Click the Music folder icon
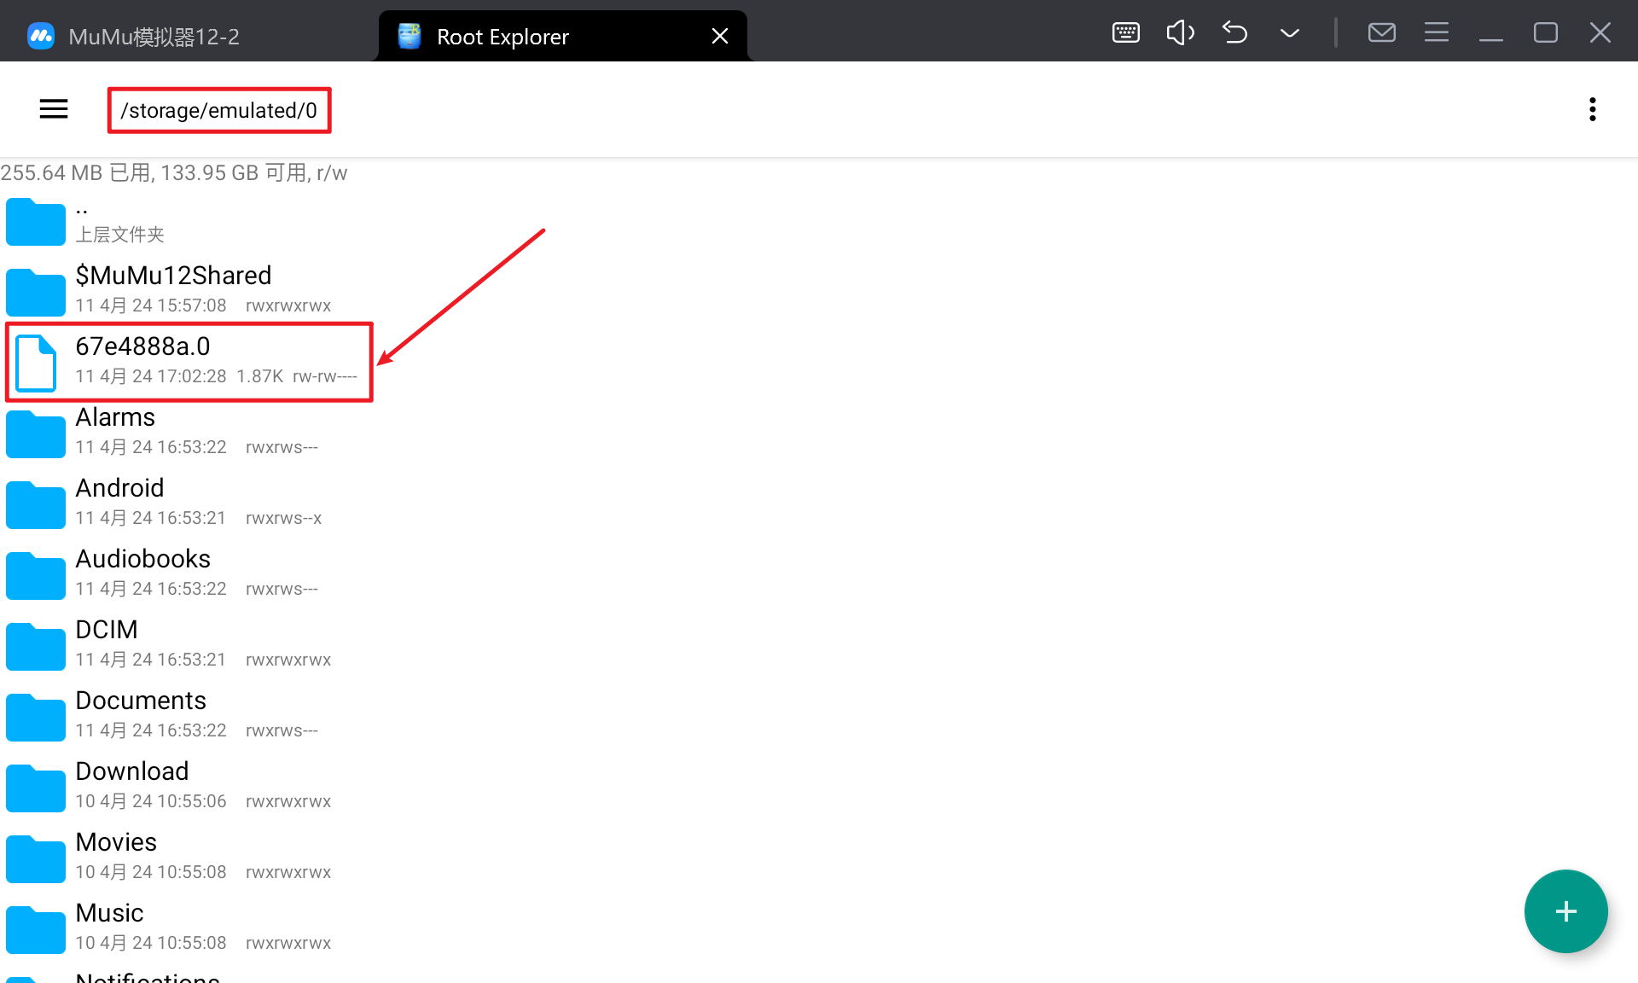Screen dimensions: 1638x983 (36, 930)
